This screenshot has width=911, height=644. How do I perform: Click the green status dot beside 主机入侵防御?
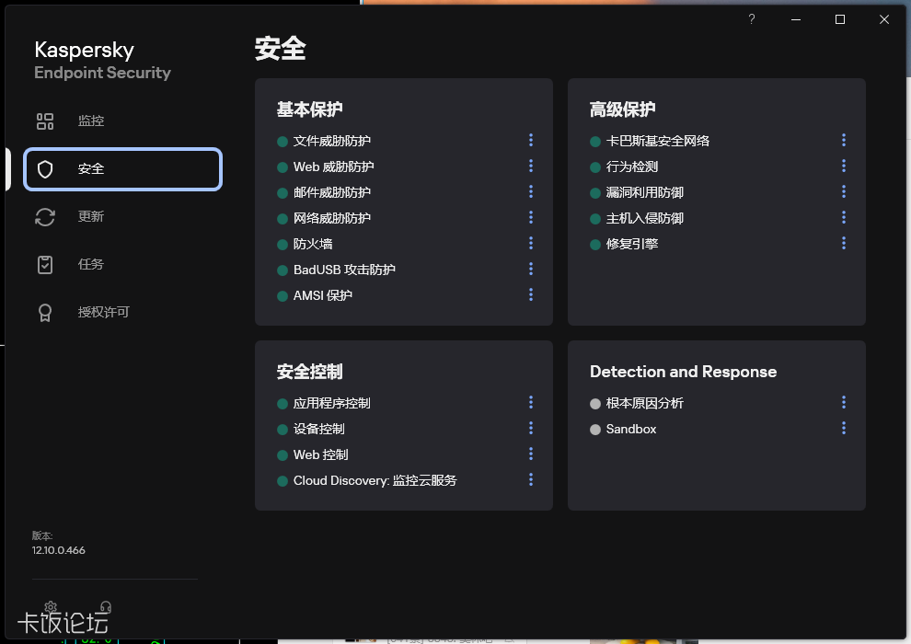point(595,219)
